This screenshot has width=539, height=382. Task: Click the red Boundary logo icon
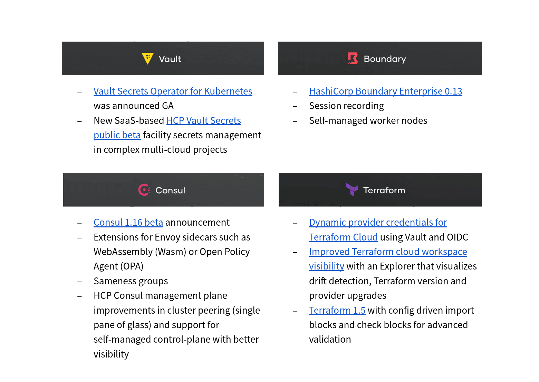(353, 58)
